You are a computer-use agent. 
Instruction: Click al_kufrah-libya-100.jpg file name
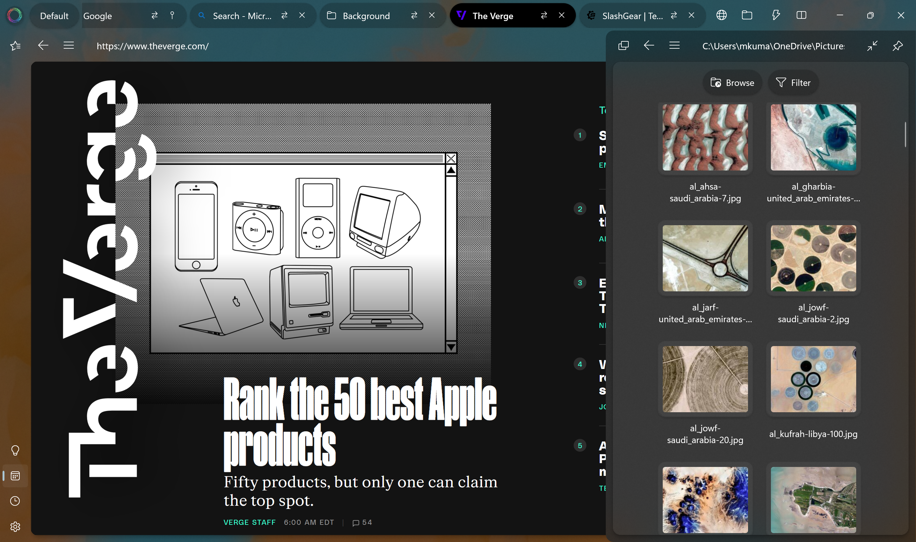[813, 434]
